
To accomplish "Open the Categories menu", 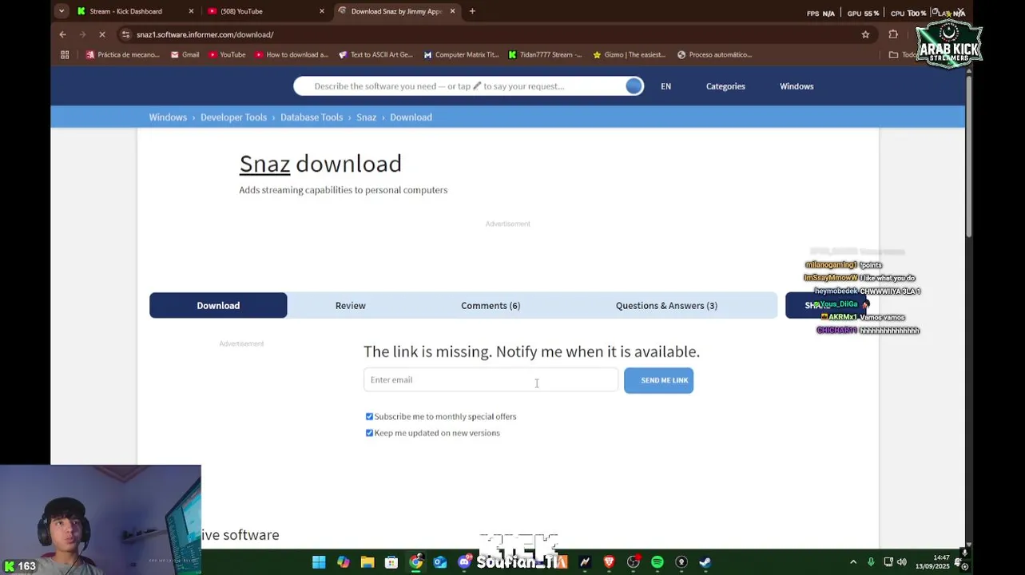I will click(725, 86).
